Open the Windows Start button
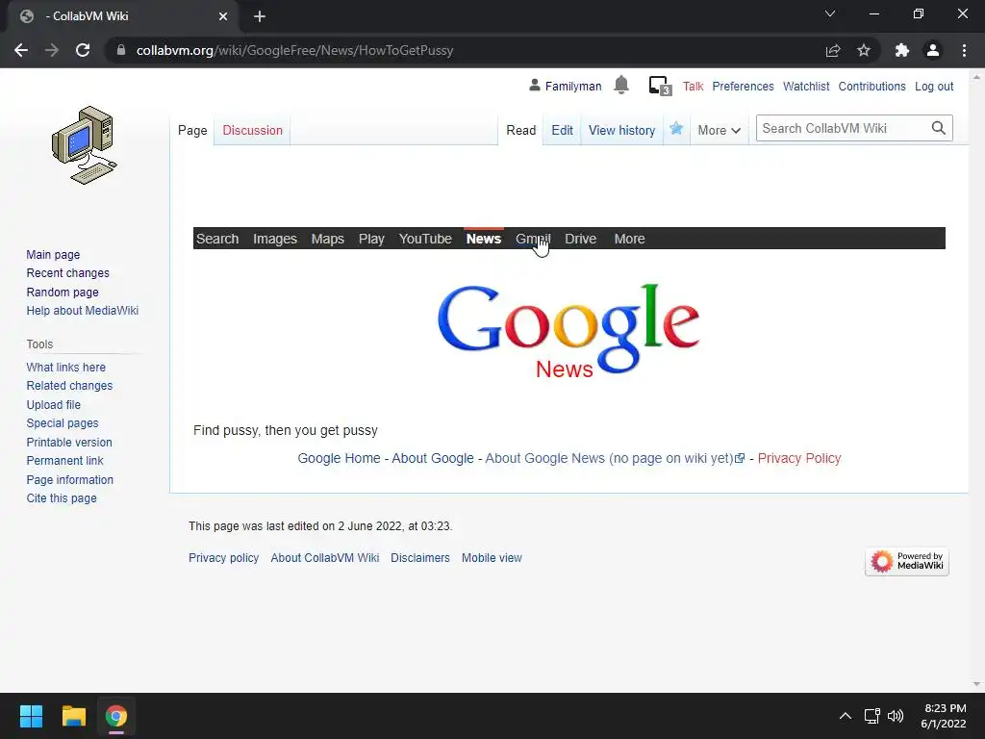 pyautogui.click(x=31, y=716)
